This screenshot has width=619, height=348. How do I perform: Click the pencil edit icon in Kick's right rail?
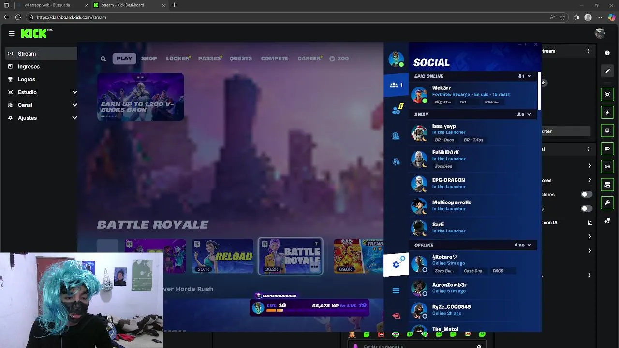pyautogui.click(x=607, y=71)
